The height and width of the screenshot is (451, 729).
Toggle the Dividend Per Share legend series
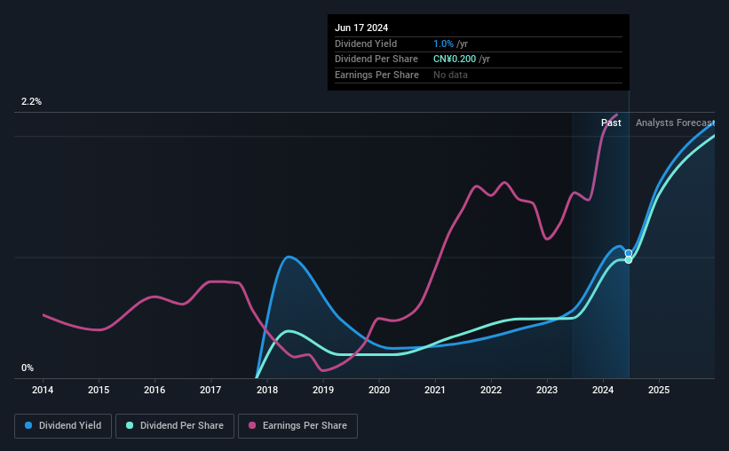point(175,426)
